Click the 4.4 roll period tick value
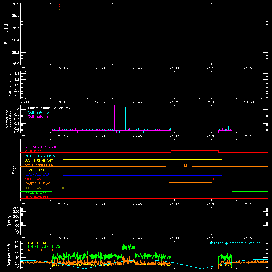Image resolution: width=272 pixels, height=272 pixels. (x=17, y=74)
